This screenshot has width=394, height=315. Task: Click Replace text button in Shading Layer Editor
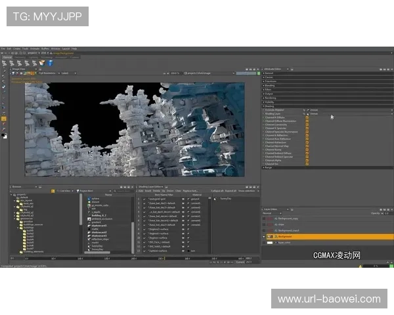pos(189,191)
